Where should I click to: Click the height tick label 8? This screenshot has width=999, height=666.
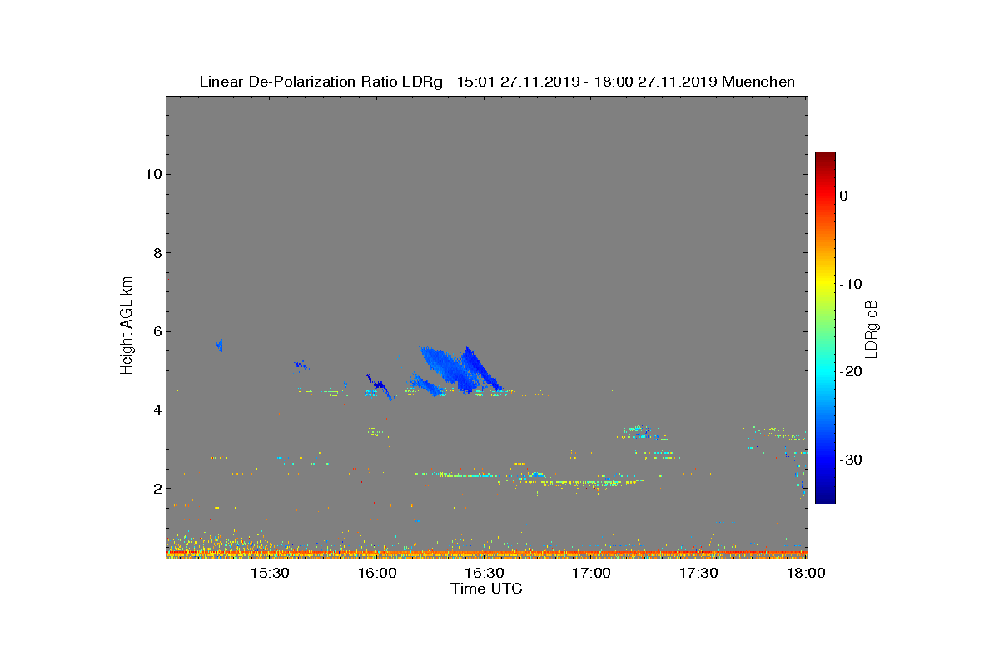click(156, 253)
